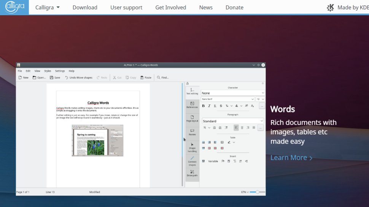
Task: Click Undo Move shapes in toolbar
Action: pos(79,77)
